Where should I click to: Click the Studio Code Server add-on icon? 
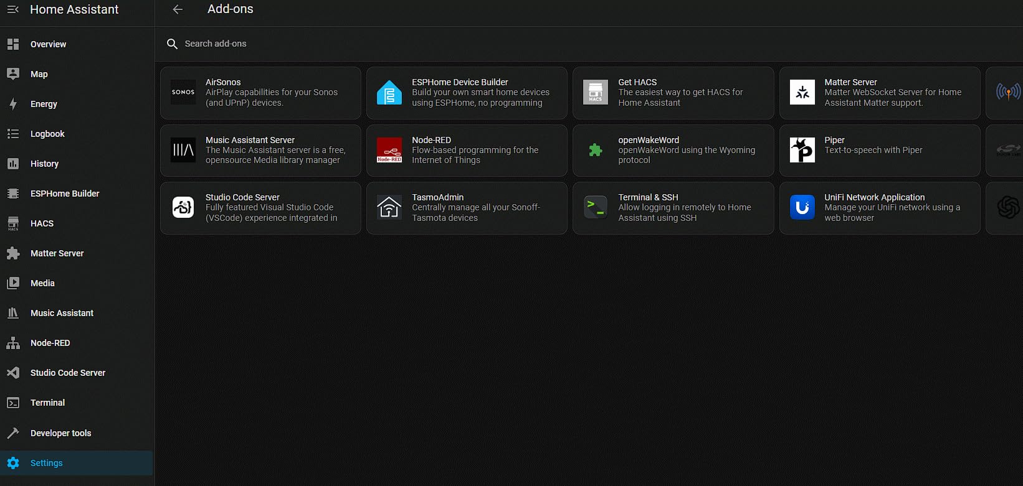pos(183,207)
